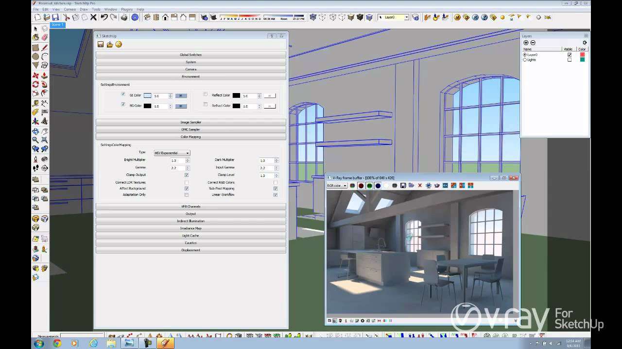Click the M map button beside BG Color
Image resolution: width=622 pixels, height=349 pixels.
click(x=181, y=106)
